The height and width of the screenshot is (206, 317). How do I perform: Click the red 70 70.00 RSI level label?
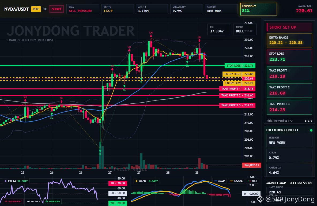(x=118, y=183)
